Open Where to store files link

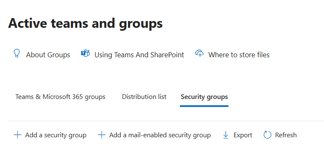point(239,55)
